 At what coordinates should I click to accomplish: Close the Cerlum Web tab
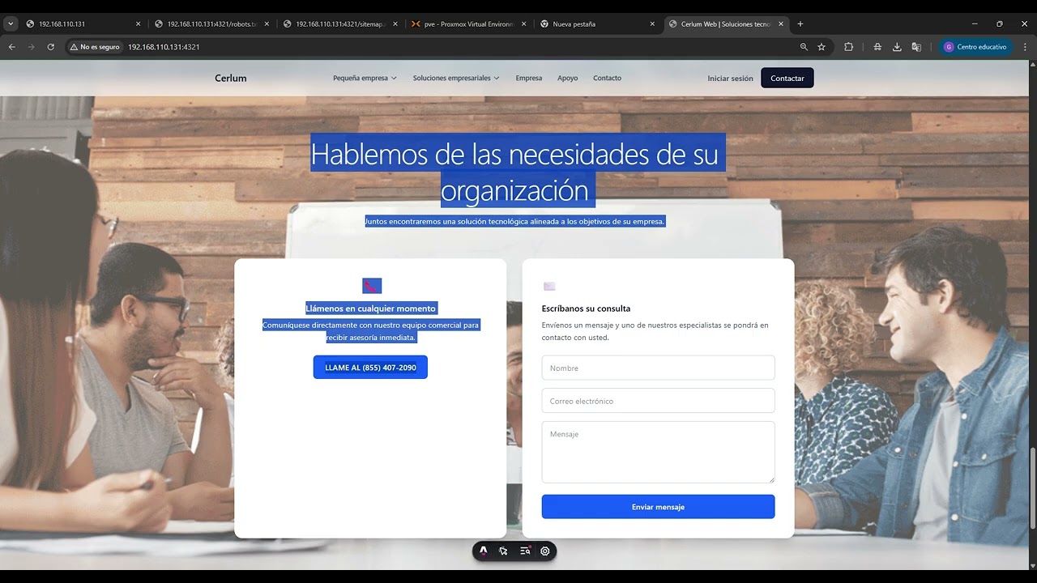pyautogui.click(x=781, y=24)
